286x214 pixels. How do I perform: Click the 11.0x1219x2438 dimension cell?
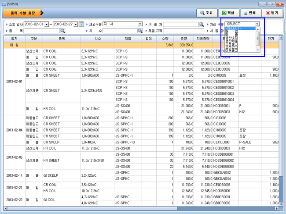[x=98, y=160]
